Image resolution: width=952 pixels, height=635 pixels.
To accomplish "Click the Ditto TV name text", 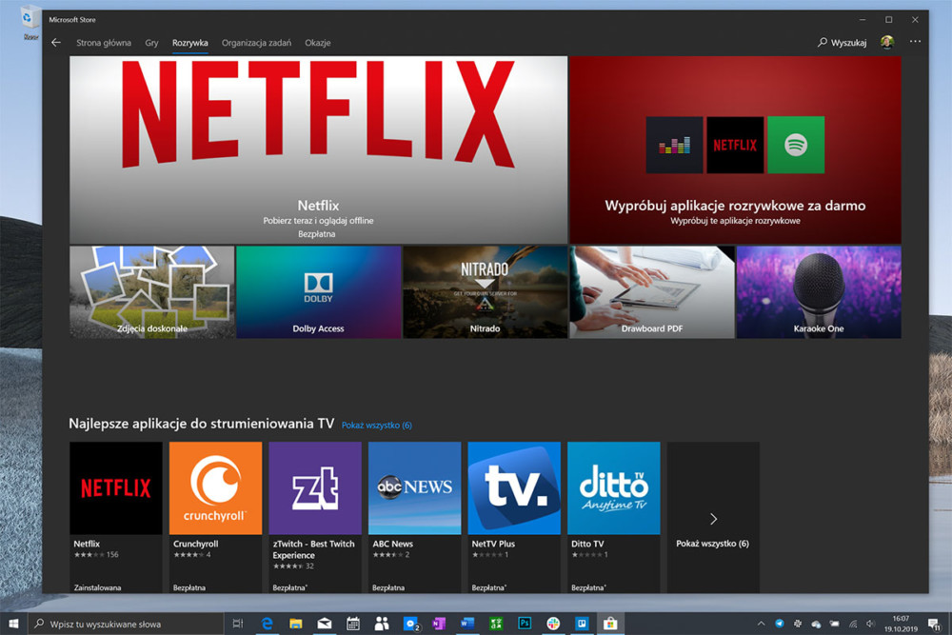I will tap(587, 544).
